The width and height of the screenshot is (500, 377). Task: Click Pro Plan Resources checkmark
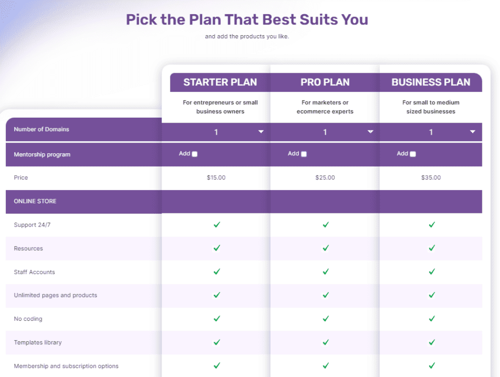click(326, 248)
